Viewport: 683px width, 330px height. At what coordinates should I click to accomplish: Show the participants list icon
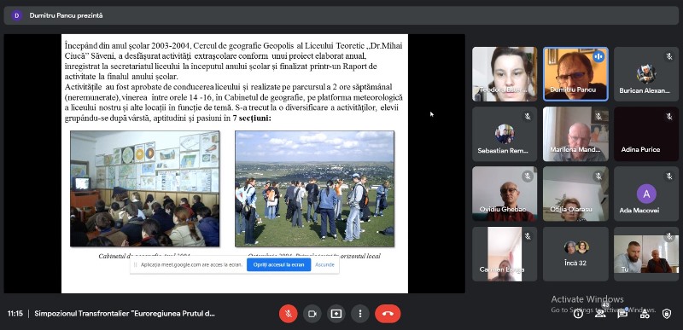(x=600, y=314)
